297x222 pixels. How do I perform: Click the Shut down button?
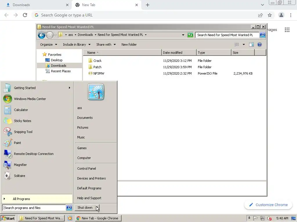pos(85,208)
